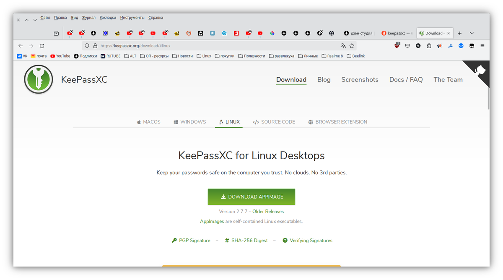Open site security padlock info

(x=95, y=46)
